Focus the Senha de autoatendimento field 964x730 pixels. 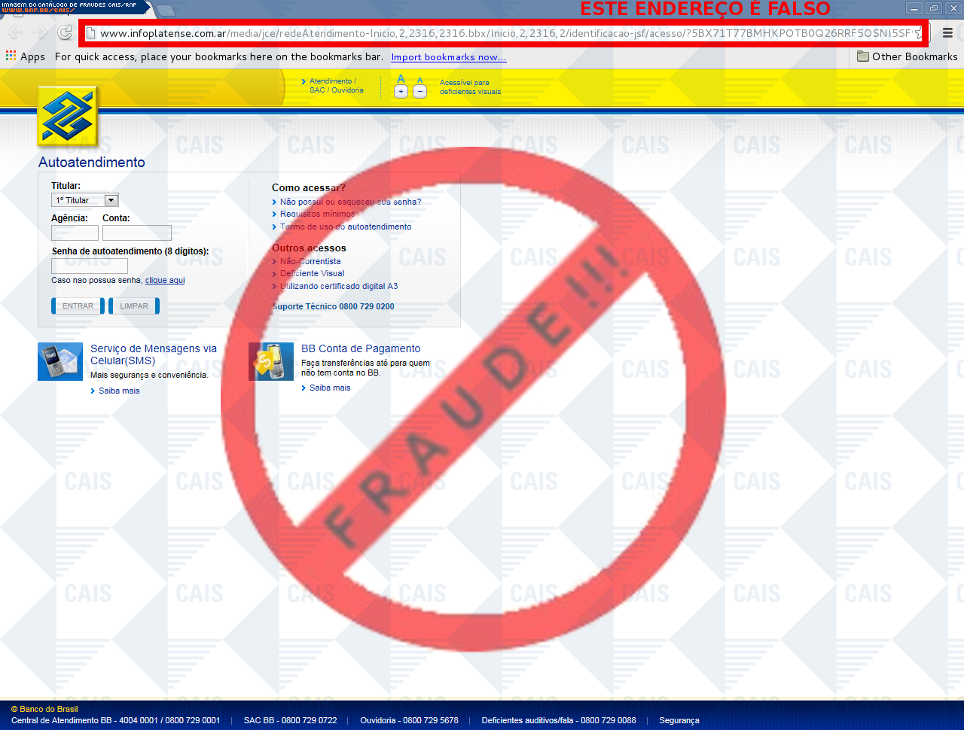pos(90,266)
